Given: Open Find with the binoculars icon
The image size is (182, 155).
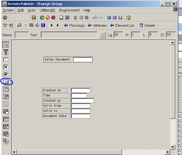Looking at the screenshot, I should pos(67,18).
